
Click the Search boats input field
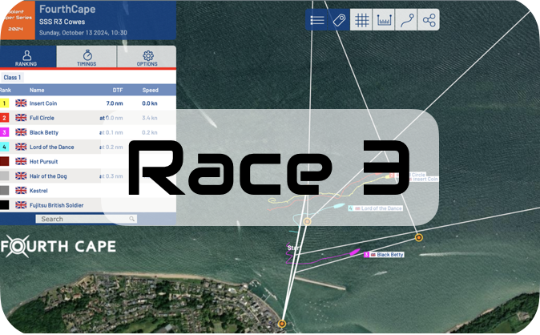(x=80, y=219)
